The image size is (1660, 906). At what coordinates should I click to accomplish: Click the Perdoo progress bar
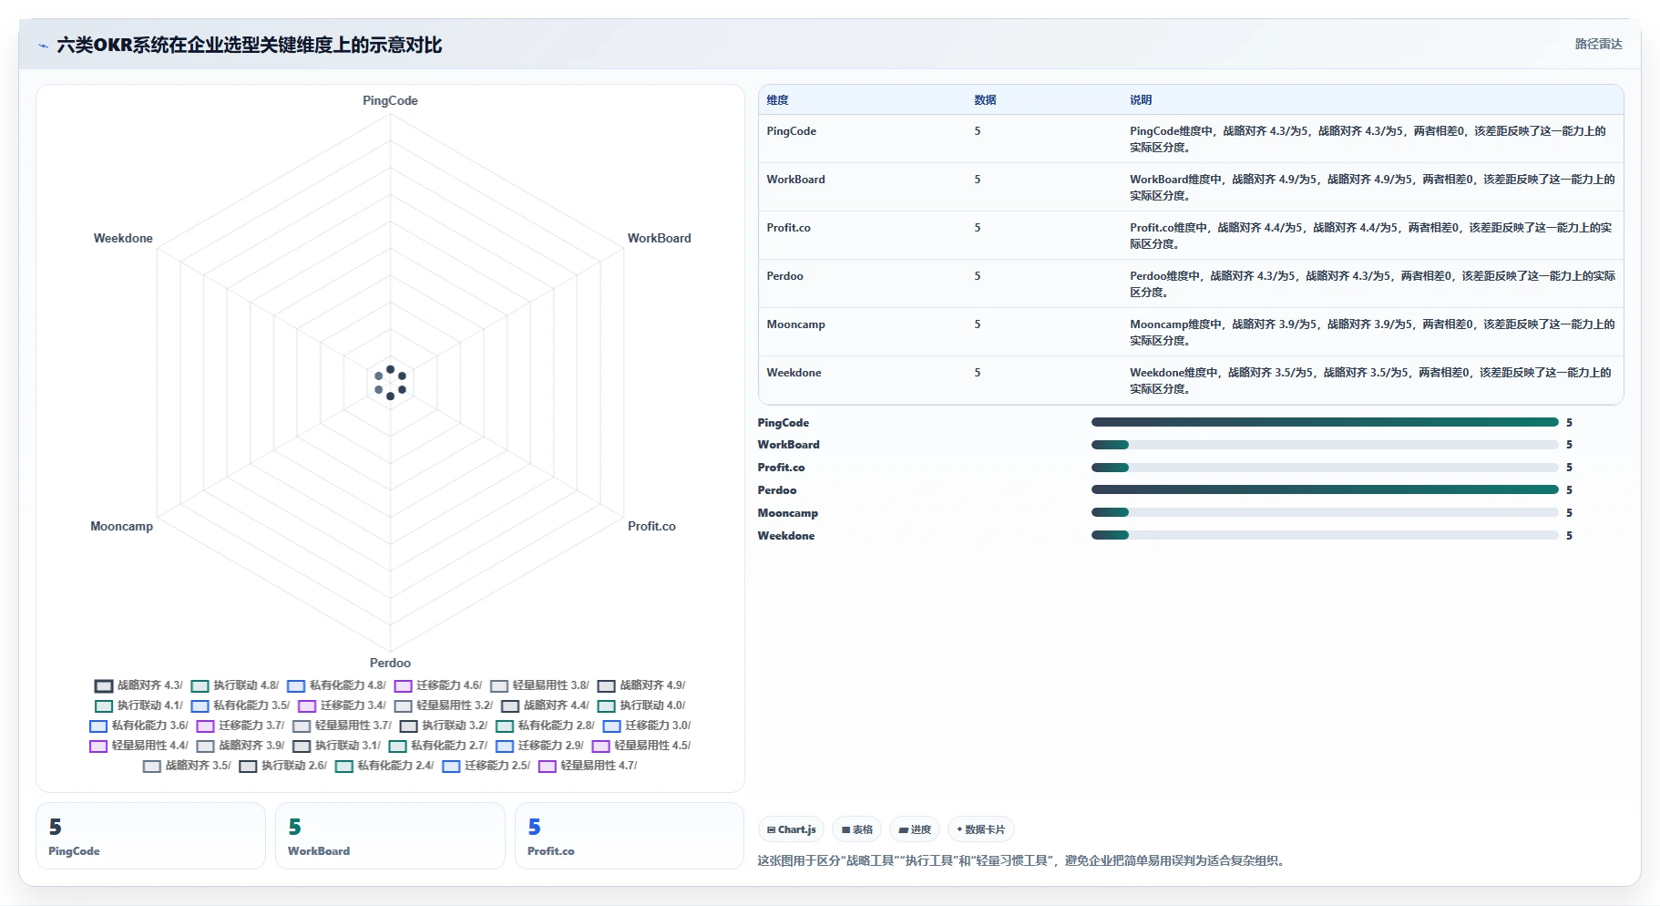(1325, 489)
